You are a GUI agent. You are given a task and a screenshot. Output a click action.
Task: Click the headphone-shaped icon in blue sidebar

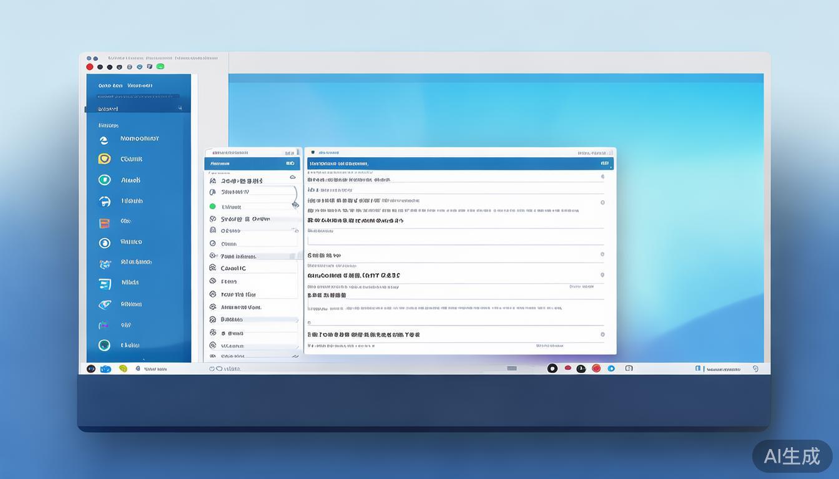click(104, 201)
